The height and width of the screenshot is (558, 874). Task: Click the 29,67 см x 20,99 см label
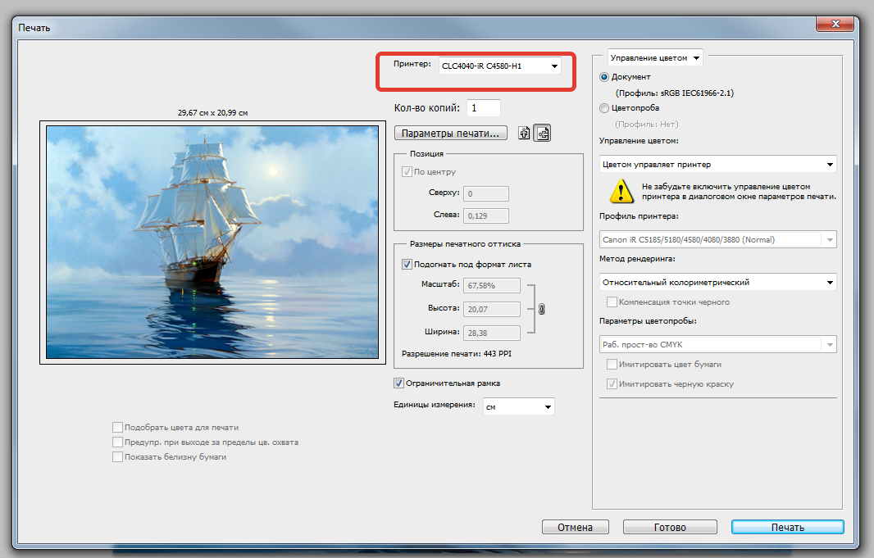(x=213, y=112)
